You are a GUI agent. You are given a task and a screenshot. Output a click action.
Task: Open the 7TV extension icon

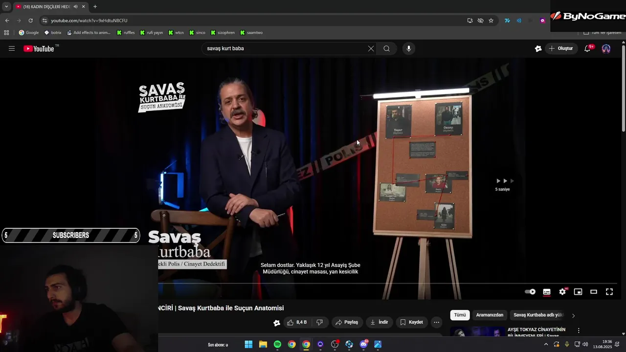(507, 21)
